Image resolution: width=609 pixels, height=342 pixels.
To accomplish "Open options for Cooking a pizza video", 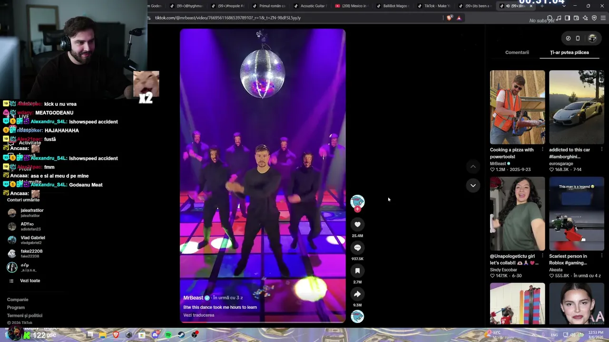I will click(x=542, y=150).
